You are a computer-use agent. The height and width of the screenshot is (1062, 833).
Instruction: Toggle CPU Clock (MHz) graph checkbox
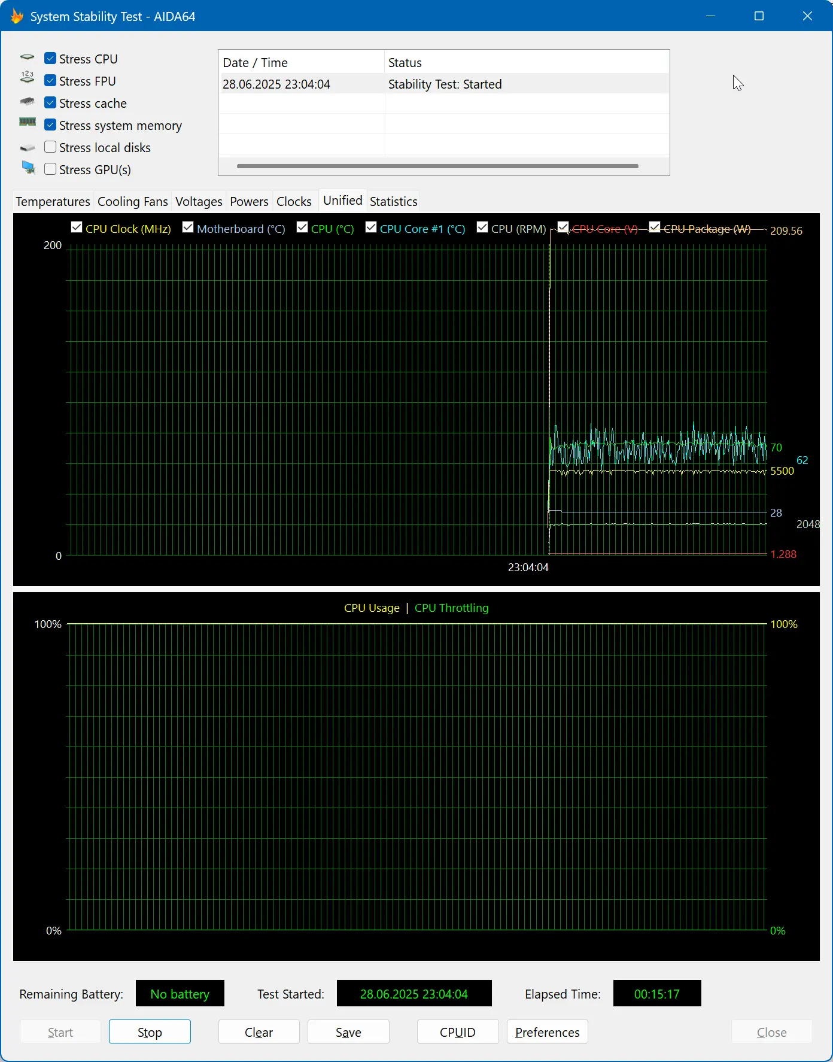(77, 227)
